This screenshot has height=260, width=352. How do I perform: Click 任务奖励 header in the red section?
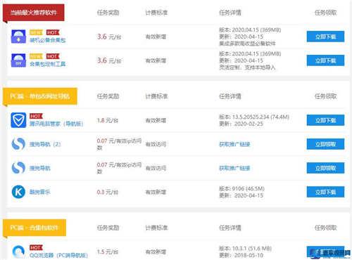(108, 13)
